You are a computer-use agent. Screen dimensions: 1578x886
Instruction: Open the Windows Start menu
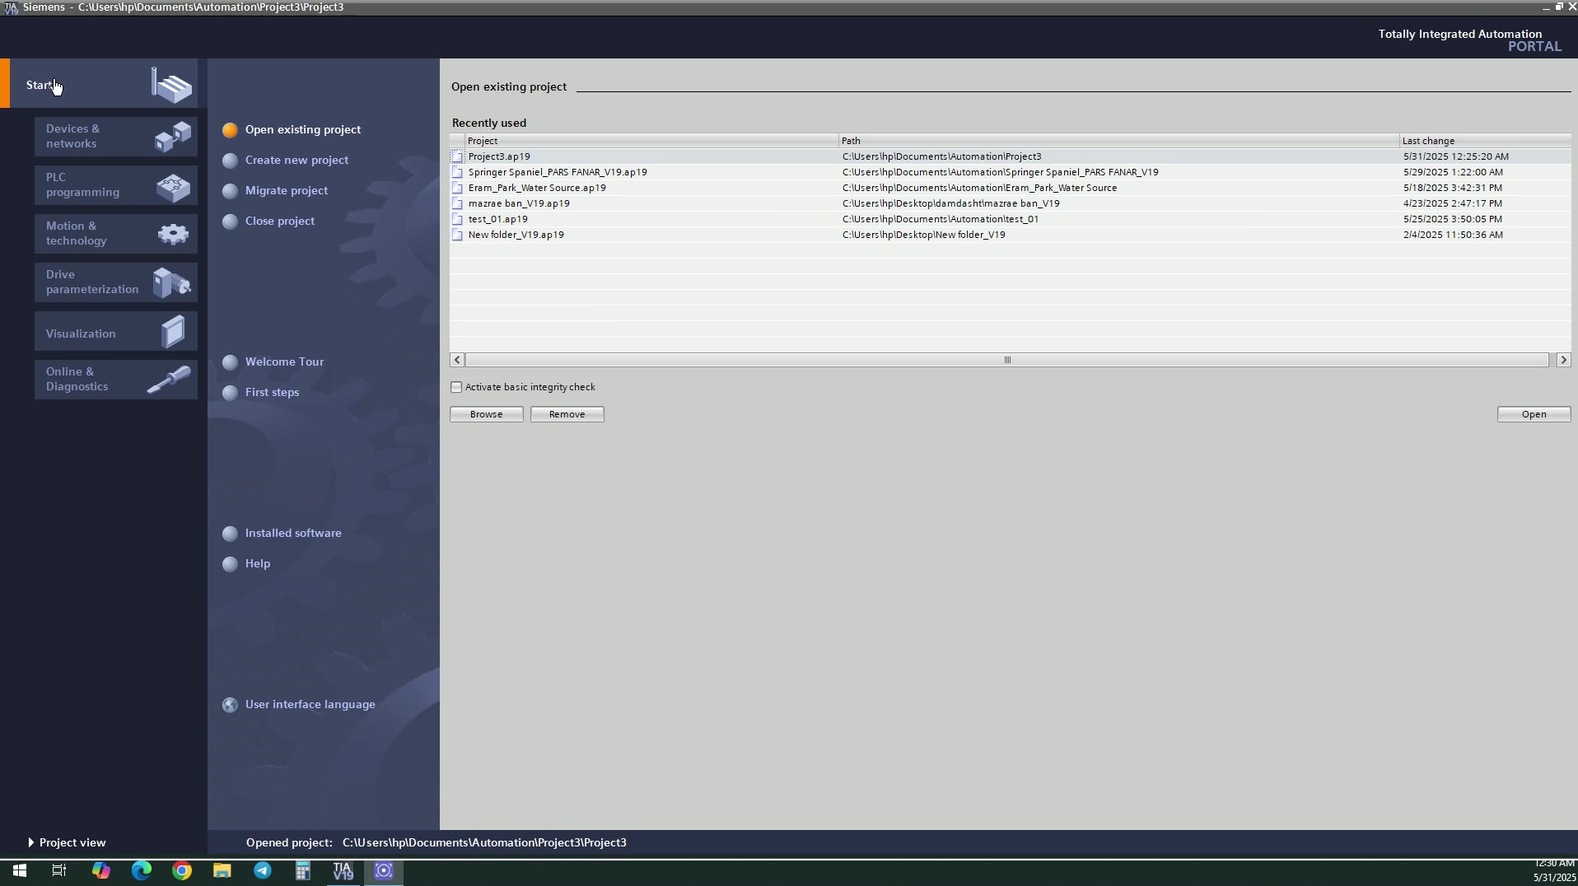coord(20,870)
